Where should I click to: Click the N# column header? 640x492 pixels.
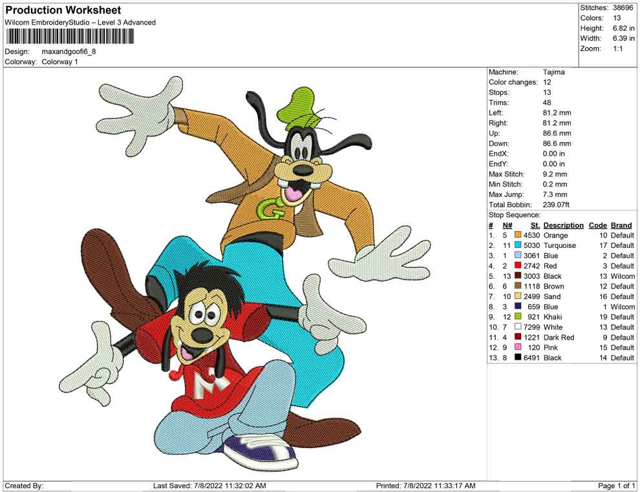click(507, 225)
